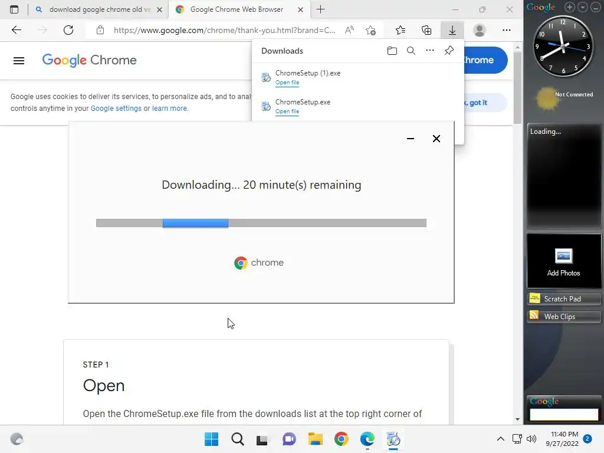Open new tab with plus button
The image size is (604, 453).
tap(320, 9)
